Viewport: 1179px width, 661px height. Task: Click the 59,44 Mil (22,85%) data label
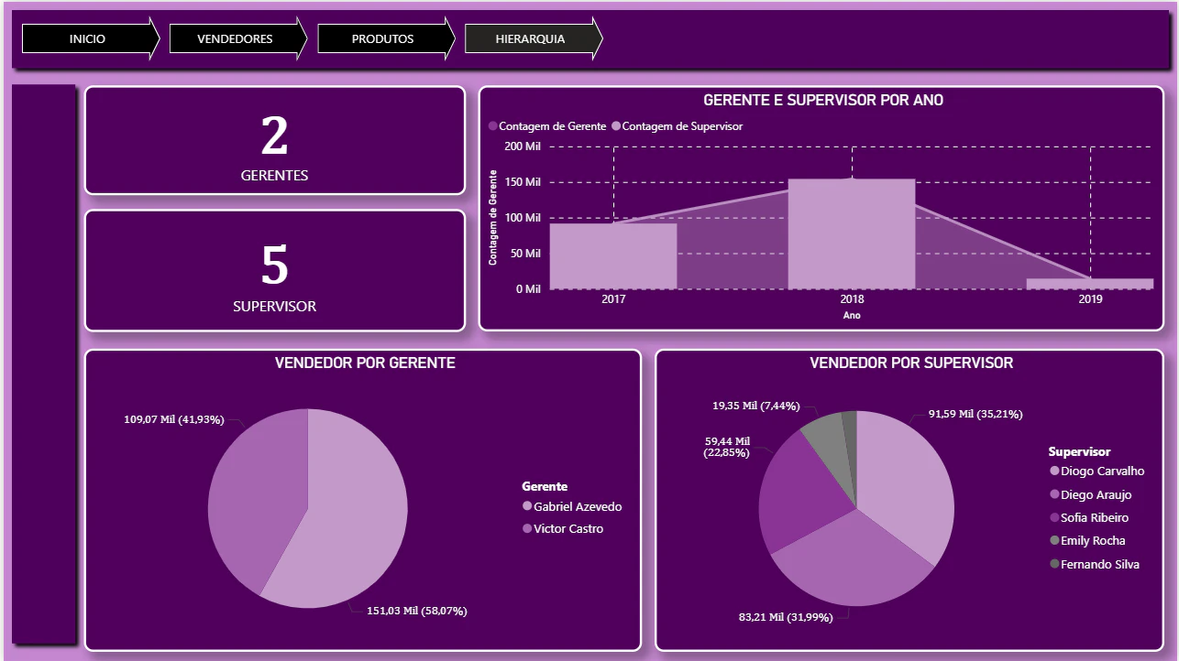tap(727, 447)
